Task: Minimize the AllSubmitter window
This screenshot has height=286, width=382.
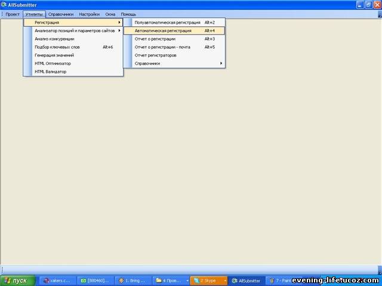Action: click(x=360, y=5)
